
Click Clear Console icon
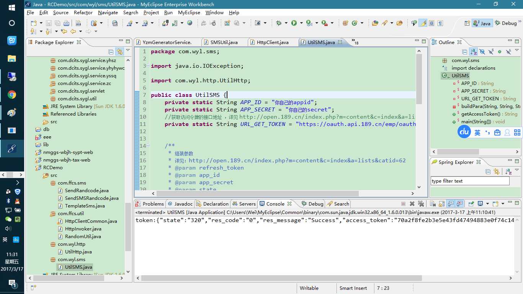(433, 204)
